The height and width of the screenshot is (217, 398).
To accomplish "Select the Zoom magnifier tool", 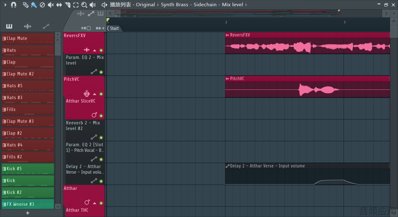I will click(84, 5).
